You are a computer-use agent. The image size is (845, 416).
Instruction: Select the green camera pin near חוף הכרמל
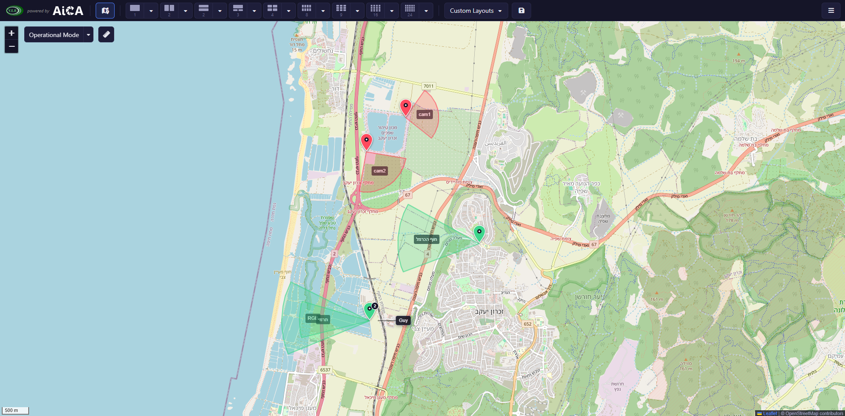coord(479,233)
